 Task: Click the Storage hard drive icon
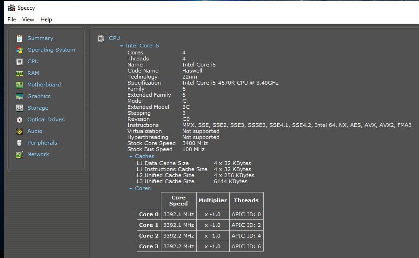(20, 108)
